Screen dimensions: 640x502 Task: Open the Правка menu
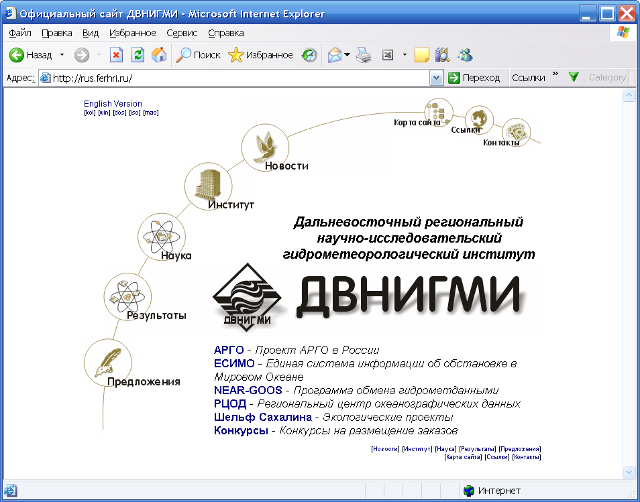pyautogui.click(x=57, y=33)
